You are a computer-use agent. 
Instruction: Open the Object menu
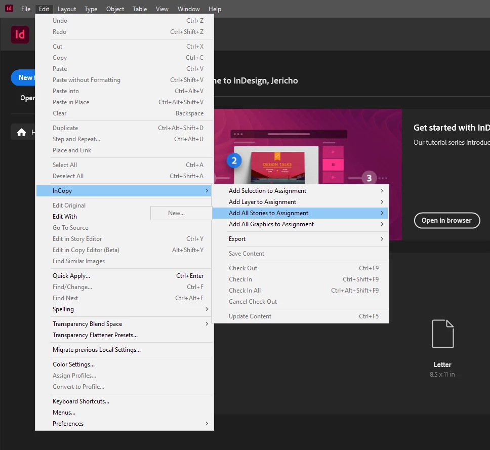[x=115, y=9]
